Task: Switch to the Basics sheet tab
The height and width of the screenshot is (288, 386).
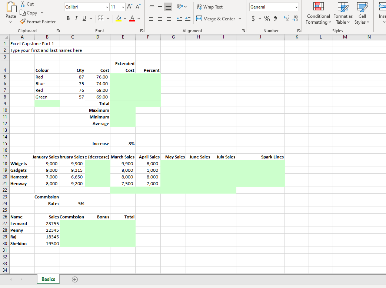Action: tap(48, 279)
